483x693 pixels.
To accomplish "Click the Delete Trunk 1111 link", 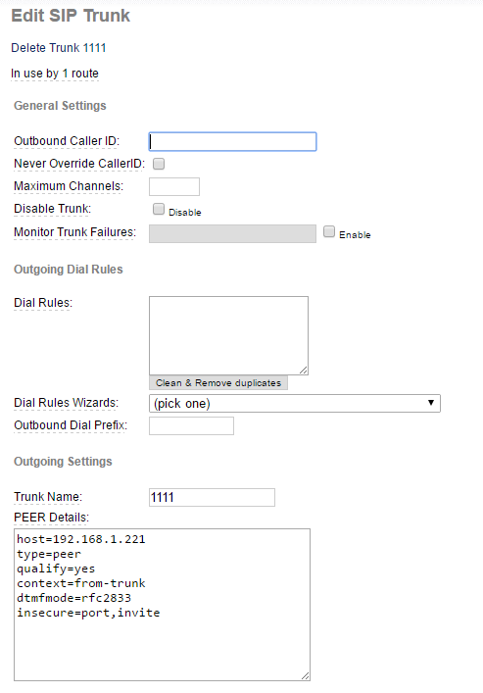I will click(x=59, y=48).
